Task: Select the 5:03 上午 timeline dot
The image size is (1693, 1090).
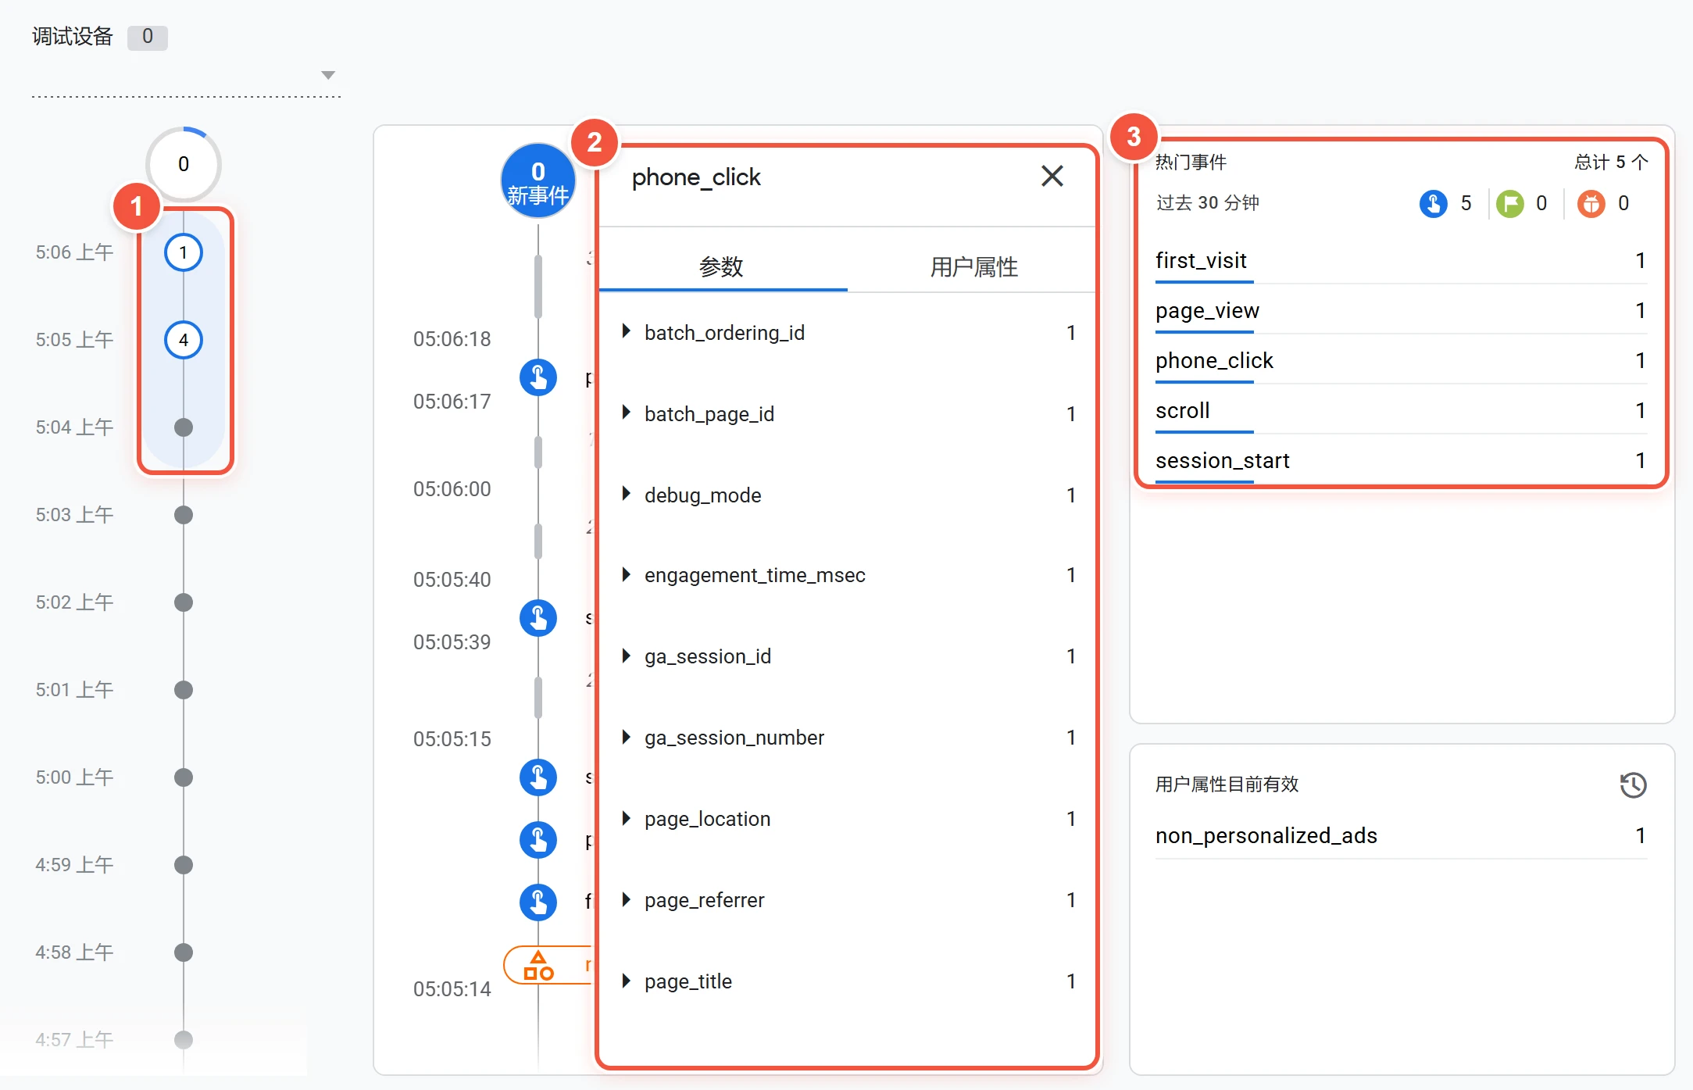Action: [184, 515]
